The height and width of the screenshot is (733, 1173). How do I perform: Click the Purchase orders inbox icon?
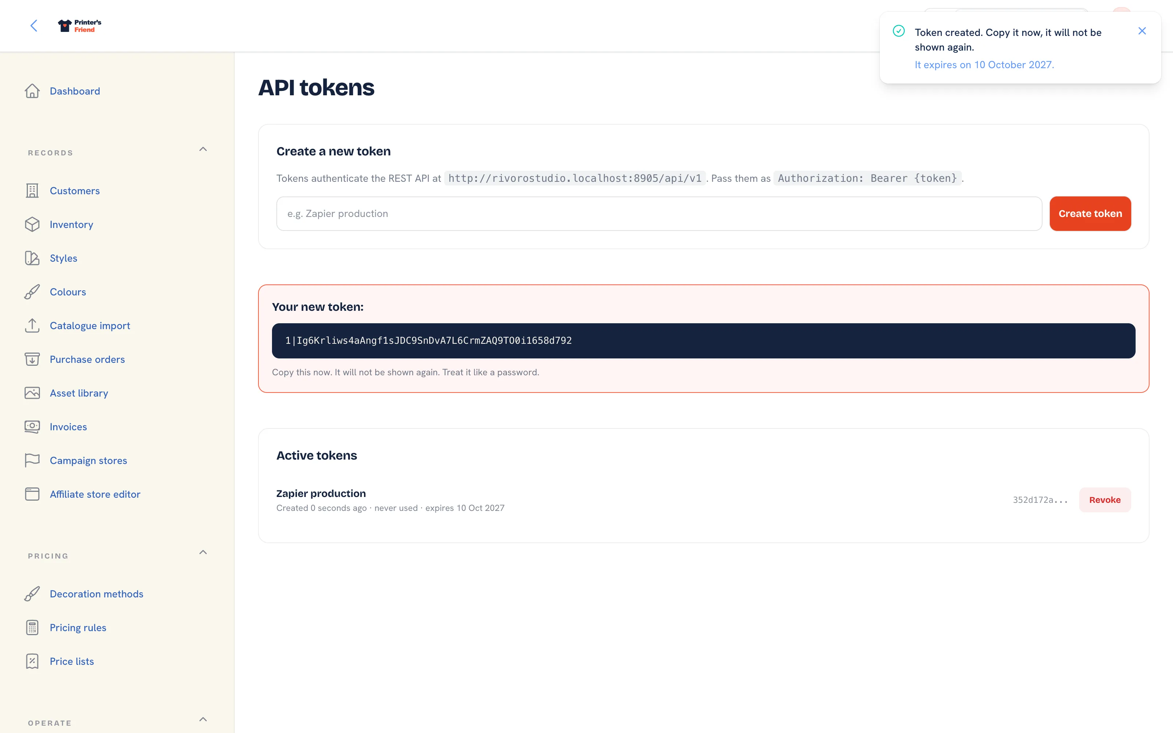point(32,359)
